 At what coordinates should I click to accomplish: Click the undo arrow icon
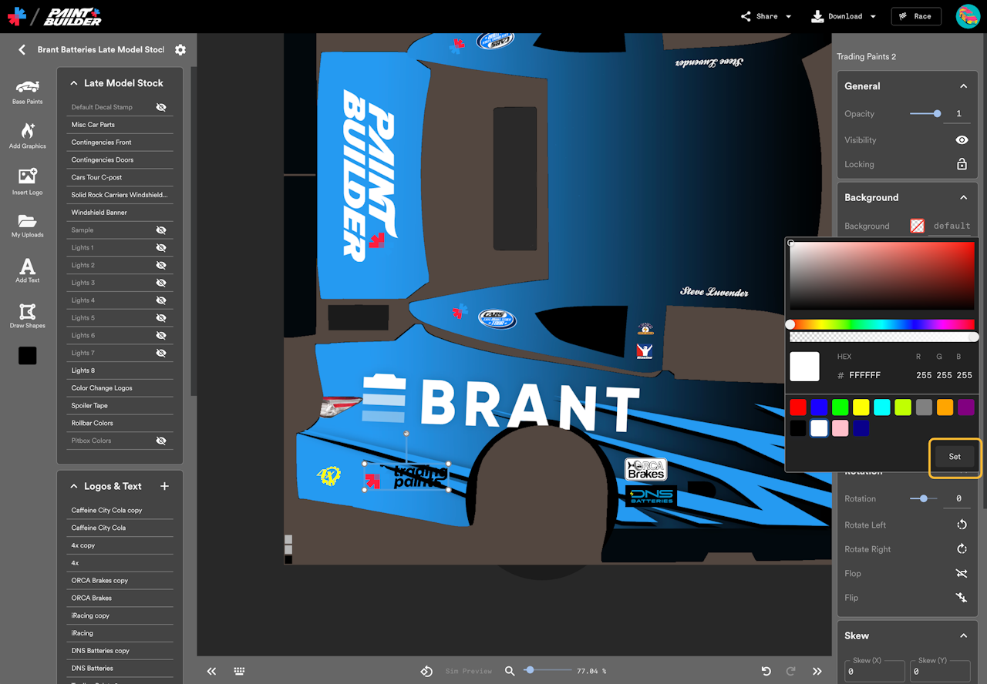click(766, 671)
